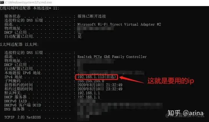
Task: Click the lease obtained time 21:32:49
Action: click(x=114, y=85)
